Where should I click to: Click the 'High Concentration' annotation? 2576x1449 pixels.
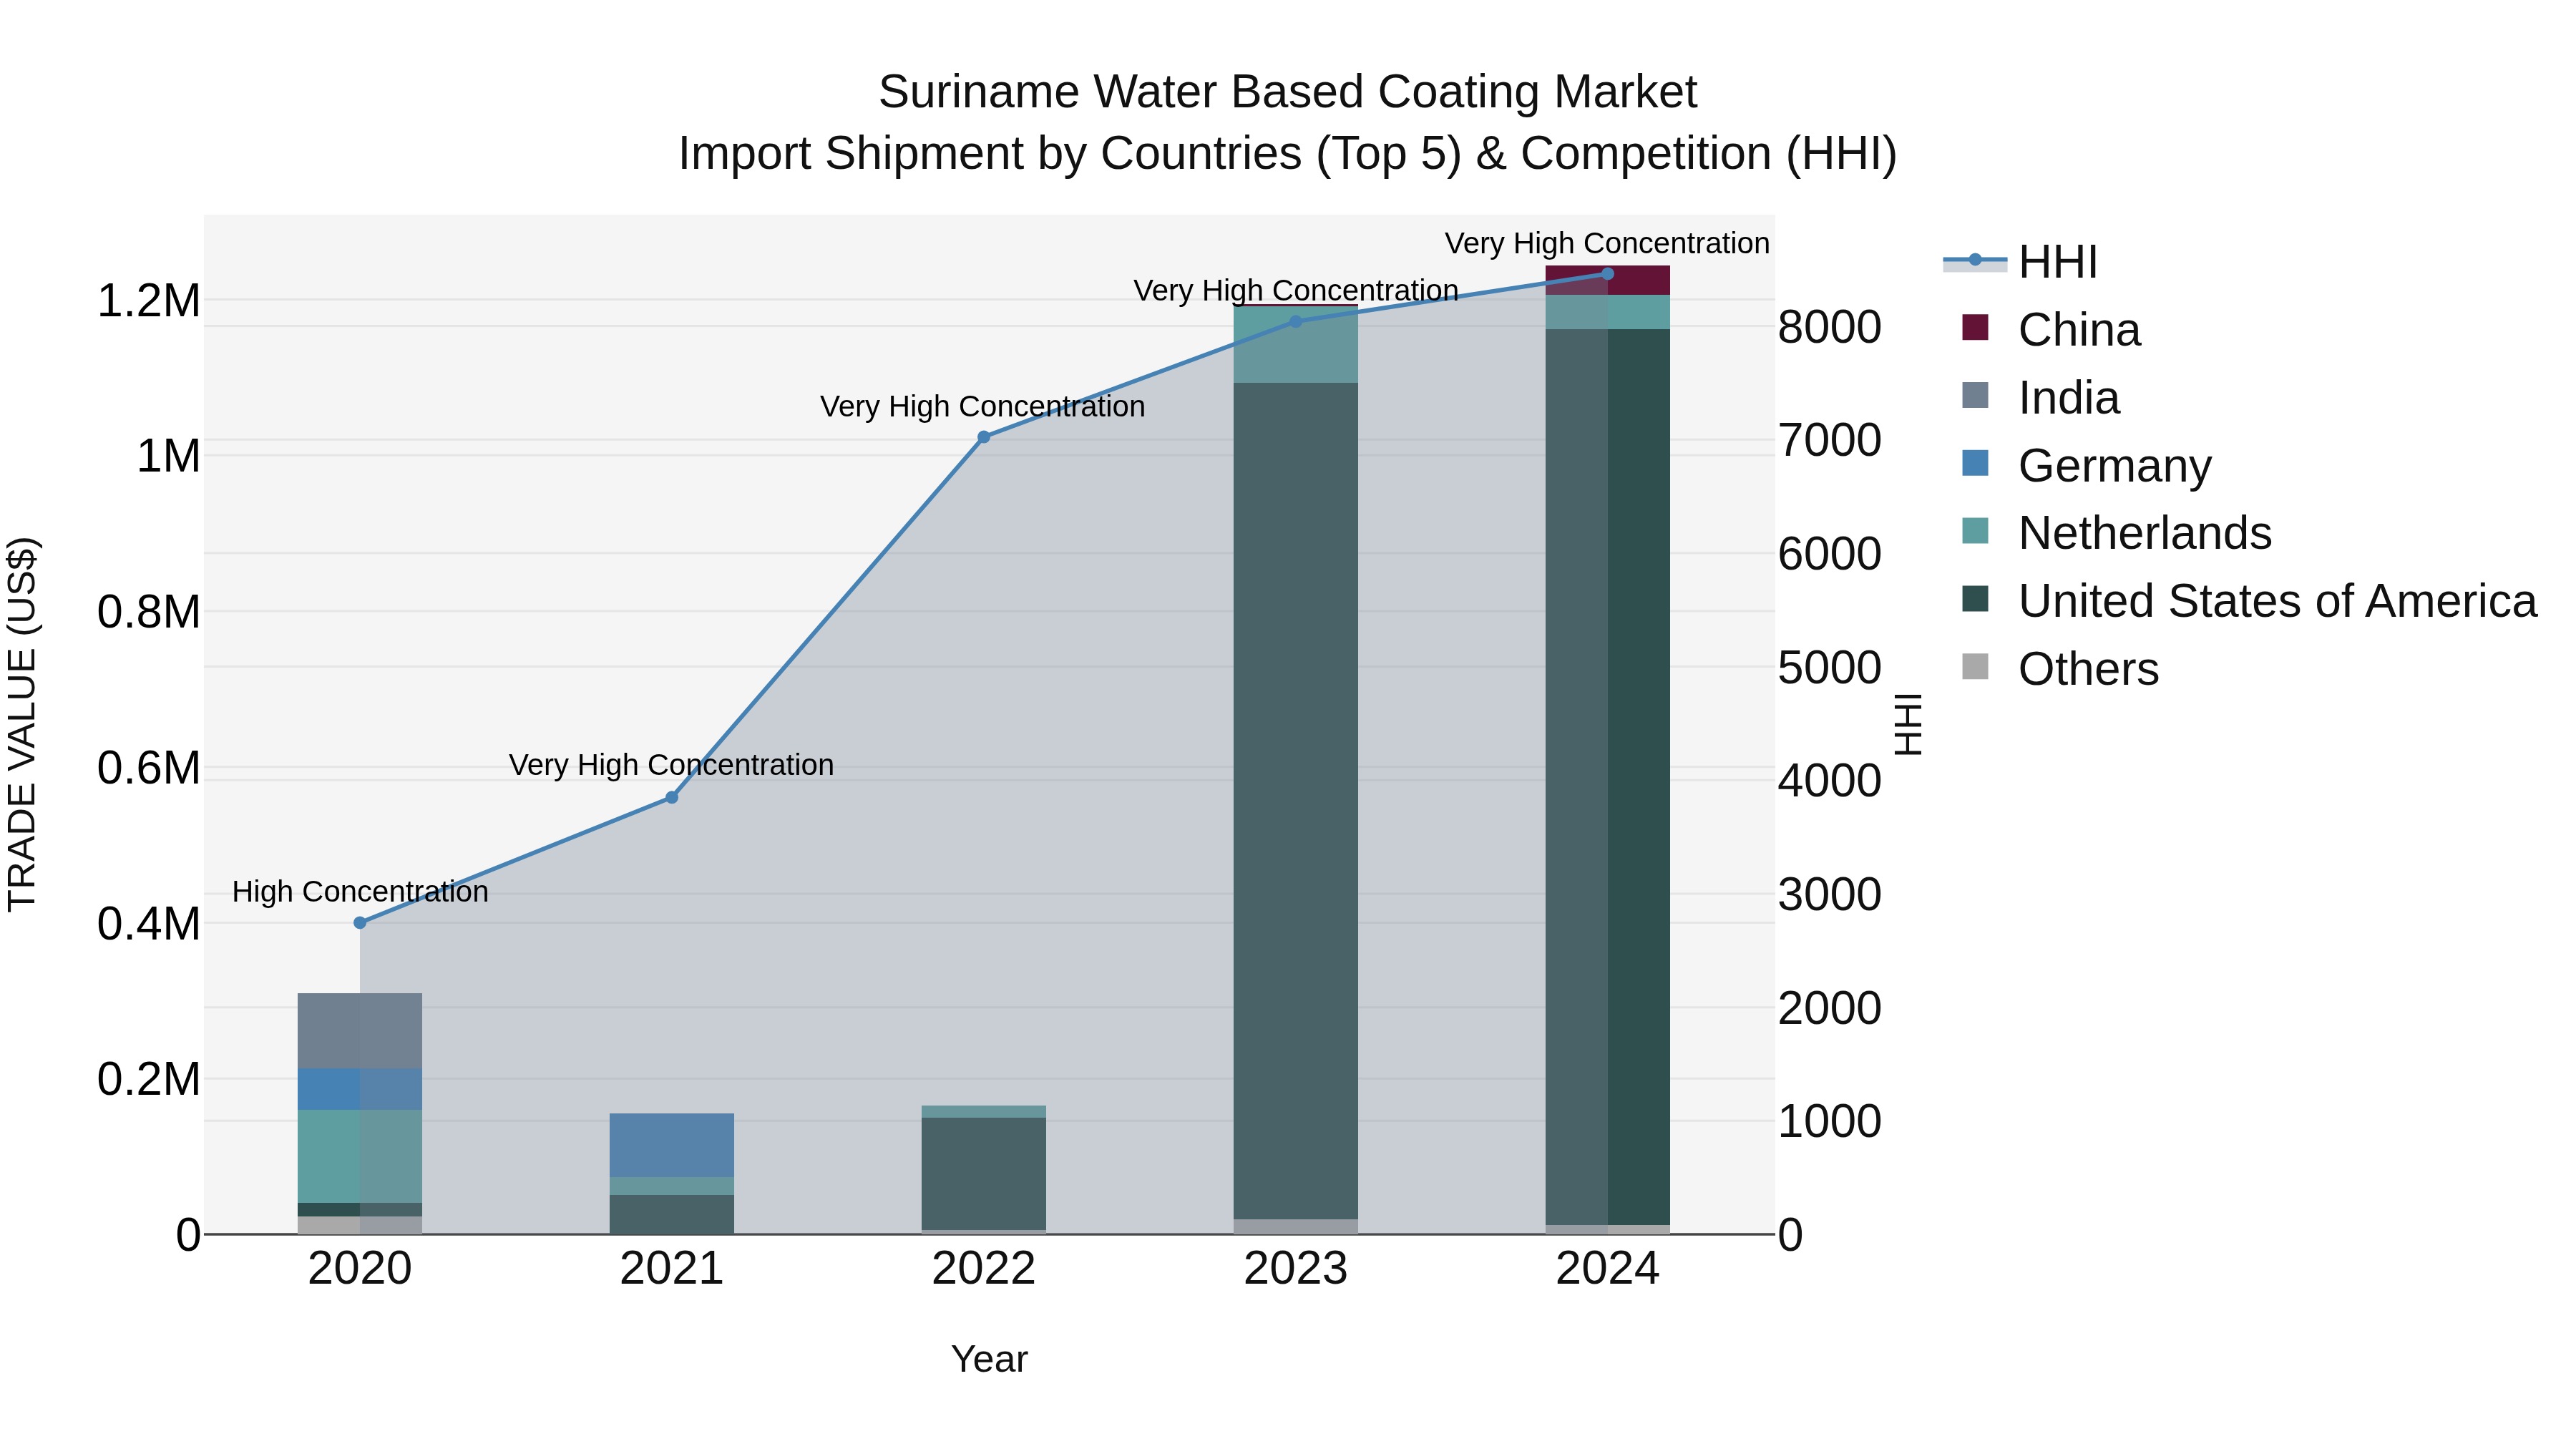pos(360,891)
